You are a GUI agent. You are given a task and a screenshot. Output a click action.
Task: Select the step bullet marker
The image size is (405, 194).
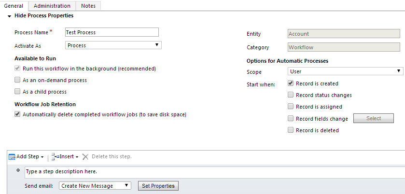click(18, 170)
